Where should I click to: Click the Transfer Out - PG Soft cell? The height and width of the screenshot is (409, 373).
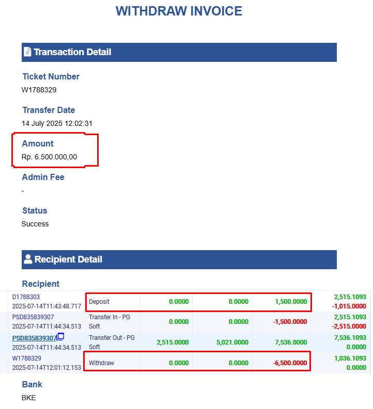[112, 342]
